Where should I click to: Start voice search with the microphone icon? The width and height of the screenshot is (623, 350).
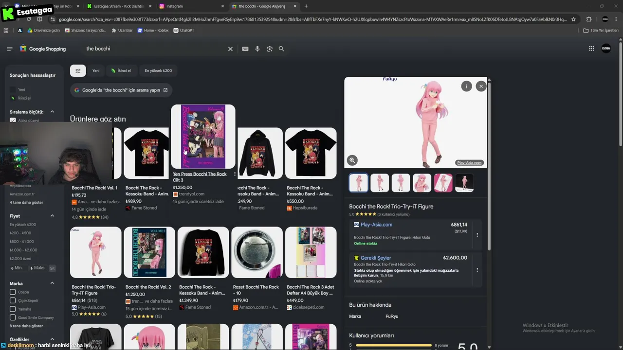coord(257,49)
